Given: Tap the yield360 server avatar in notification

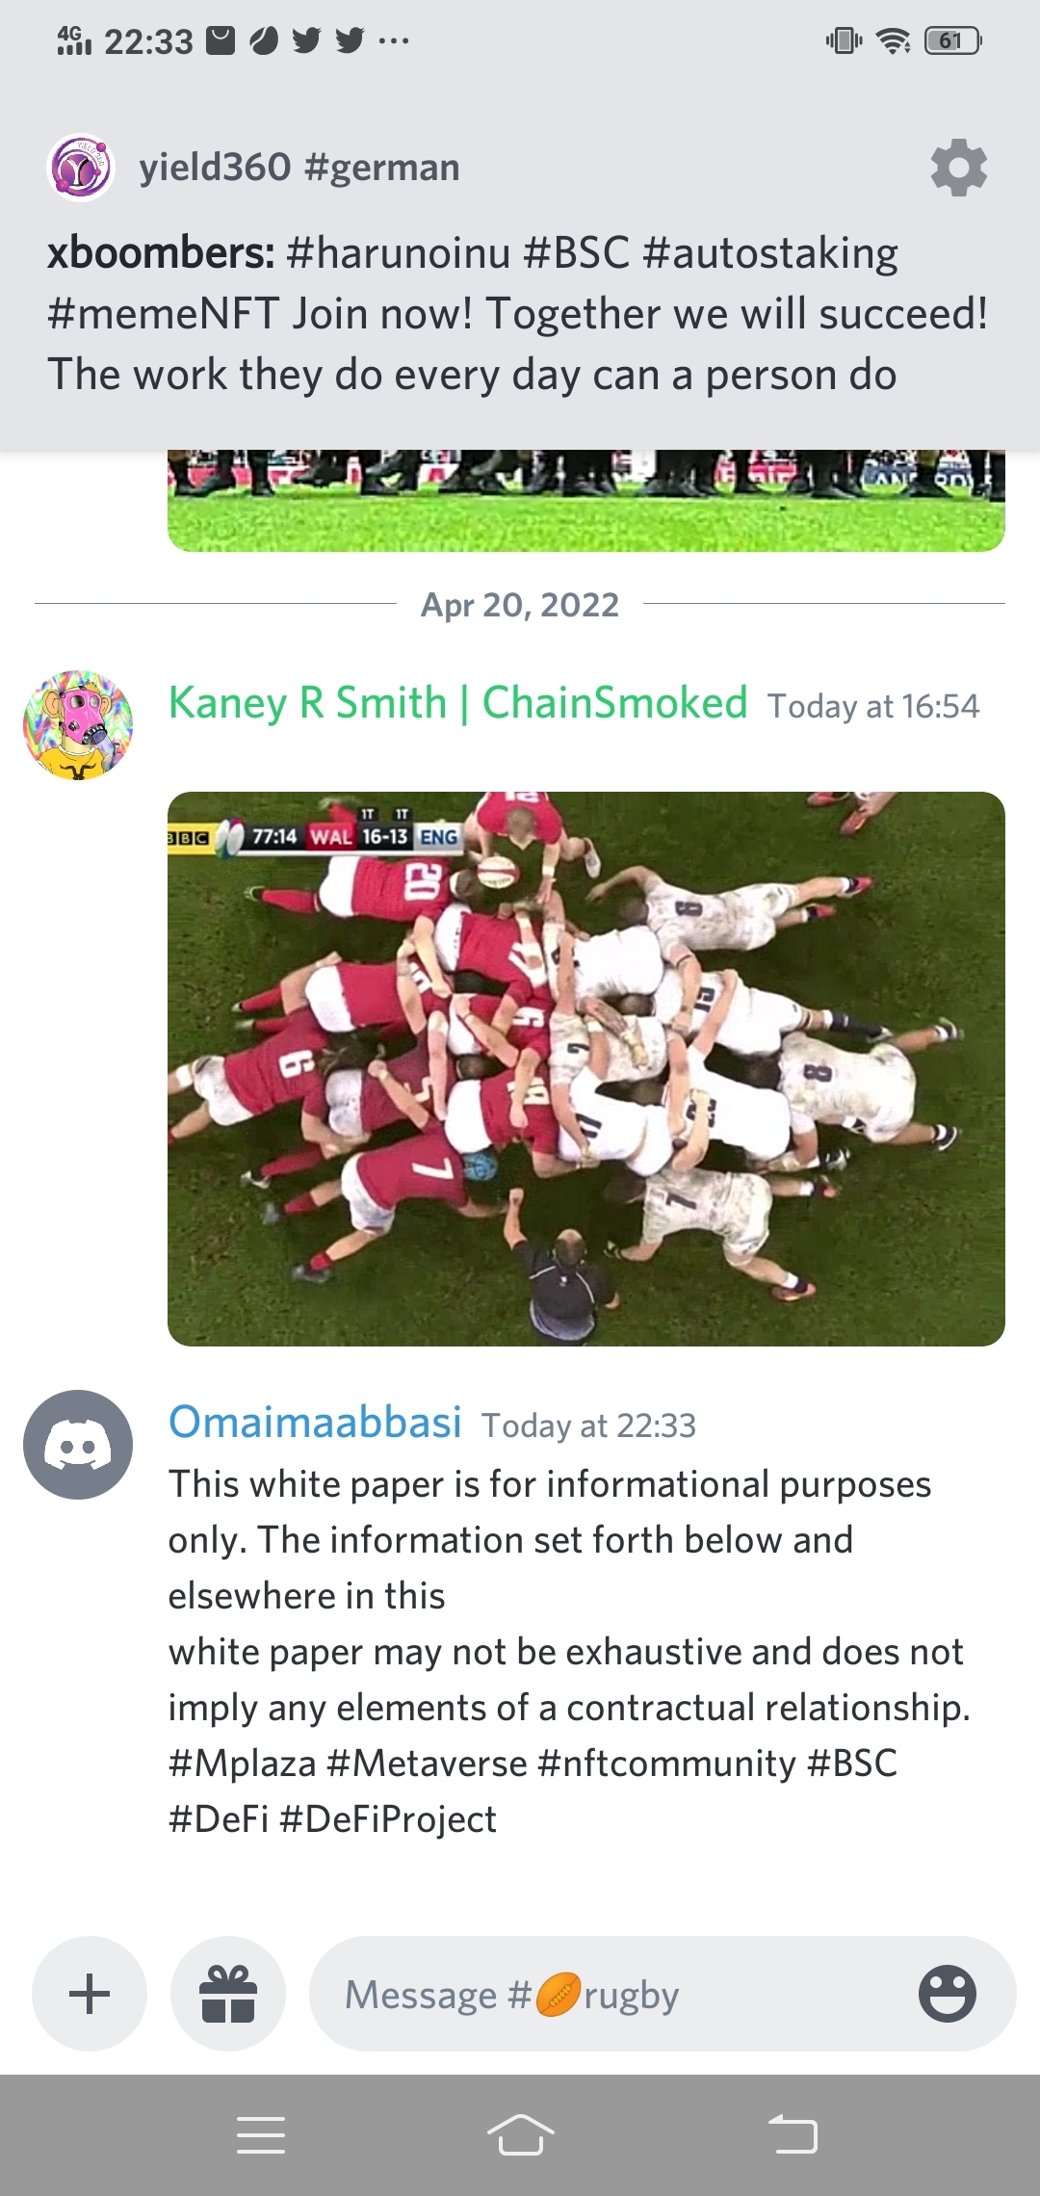Looking at the screenshot, I should pos(81,168).
